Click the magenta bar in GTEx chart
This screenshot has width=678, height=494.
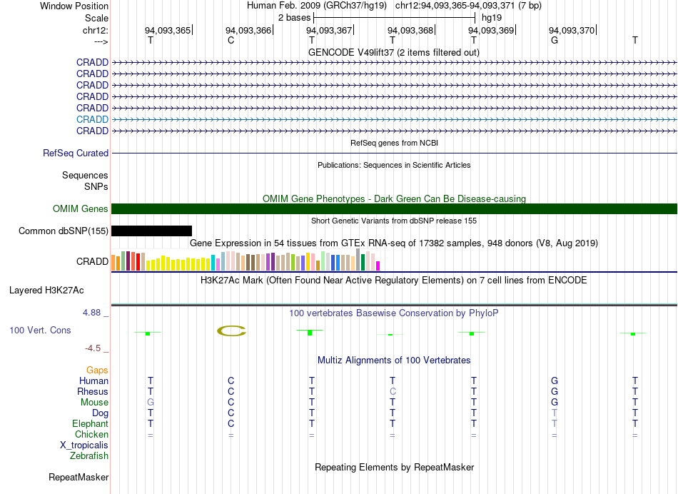[x=378, y=266]
